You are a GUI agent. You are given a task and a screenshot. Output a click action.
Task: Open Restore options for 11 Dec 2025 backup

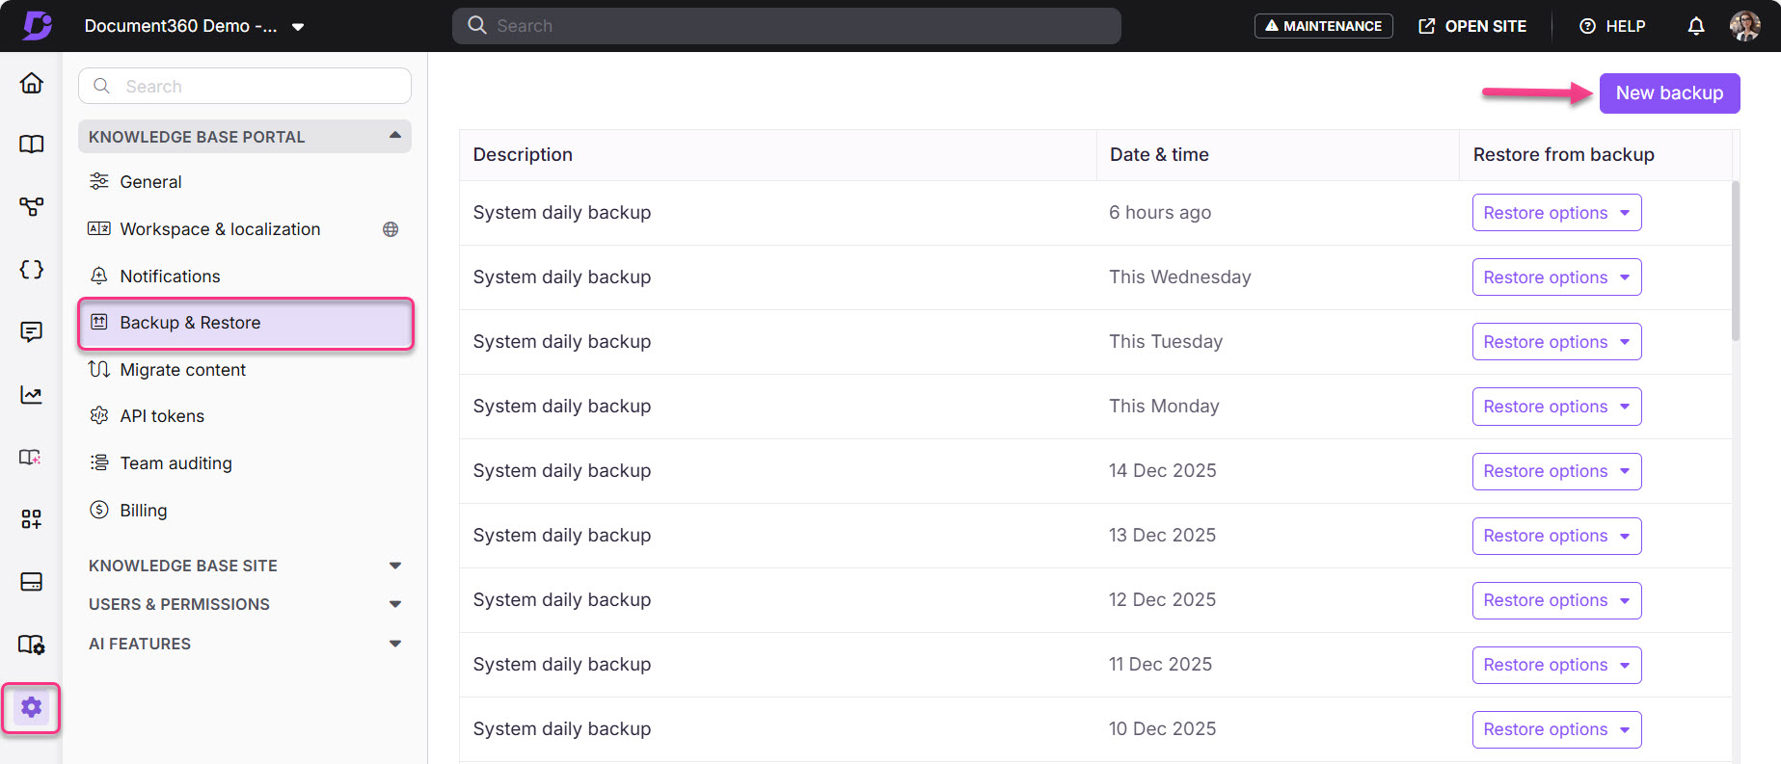1556,665
